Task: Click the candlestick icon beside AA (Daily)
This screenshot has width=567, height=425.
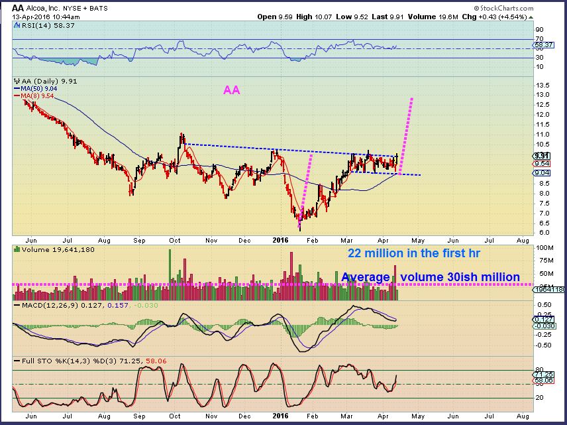Action: [x=17, y=81]
